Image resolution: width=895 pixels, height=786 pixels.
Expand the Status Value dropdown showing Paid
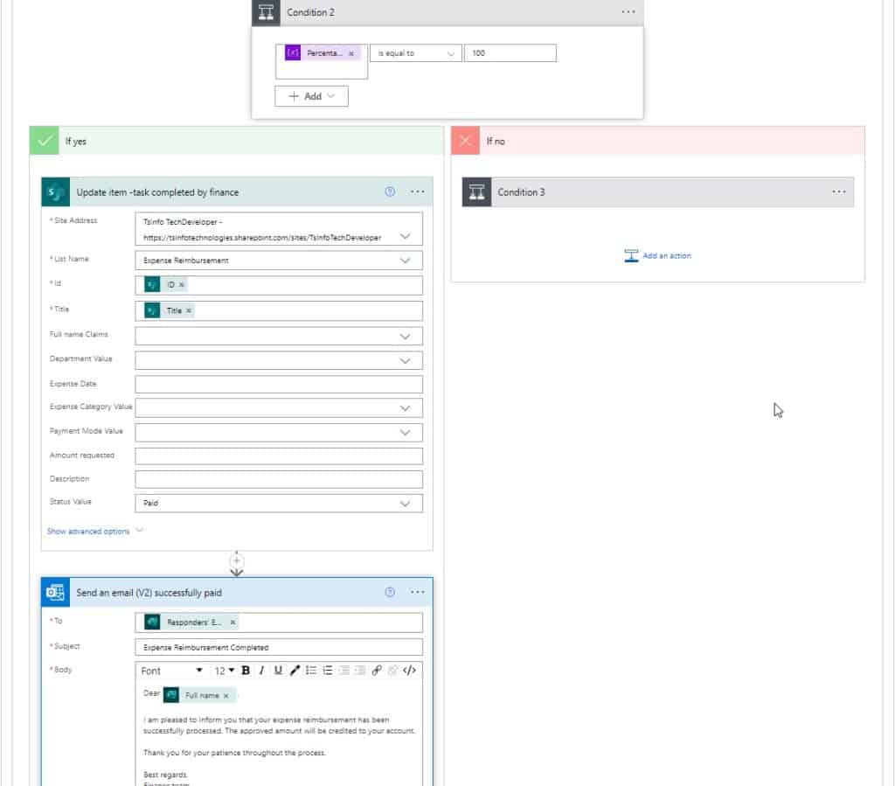coord(405,504)
